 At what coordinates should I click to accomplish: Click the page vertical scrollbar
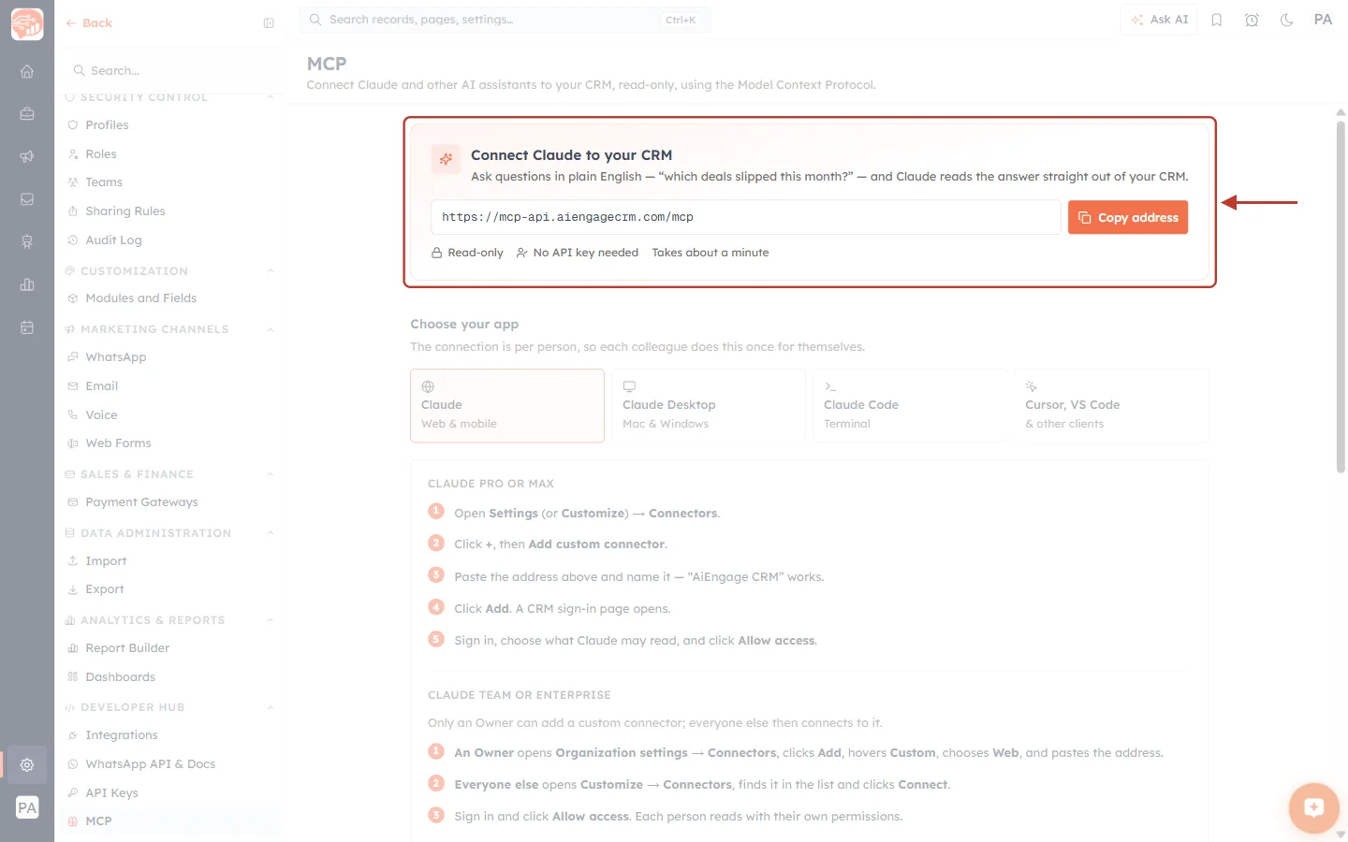pos(1341,298)
